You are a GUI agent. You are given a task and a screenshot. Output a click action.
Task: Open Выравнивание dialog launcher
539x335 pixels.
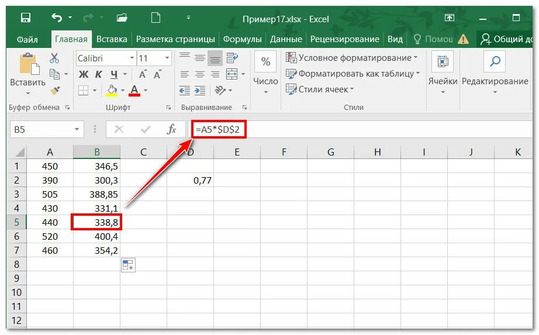point(244,108)
